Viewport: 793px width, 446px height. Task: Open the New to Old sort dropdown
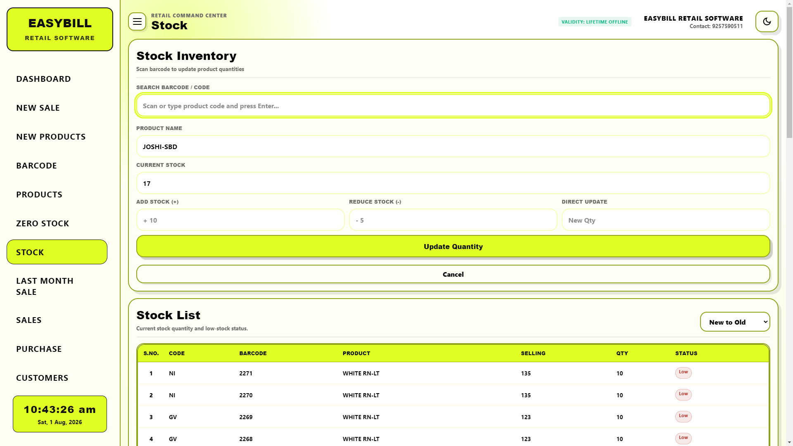coord(735,322)
